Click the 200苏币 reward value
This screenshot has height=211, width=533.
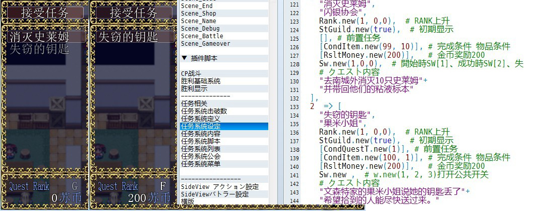149,198
